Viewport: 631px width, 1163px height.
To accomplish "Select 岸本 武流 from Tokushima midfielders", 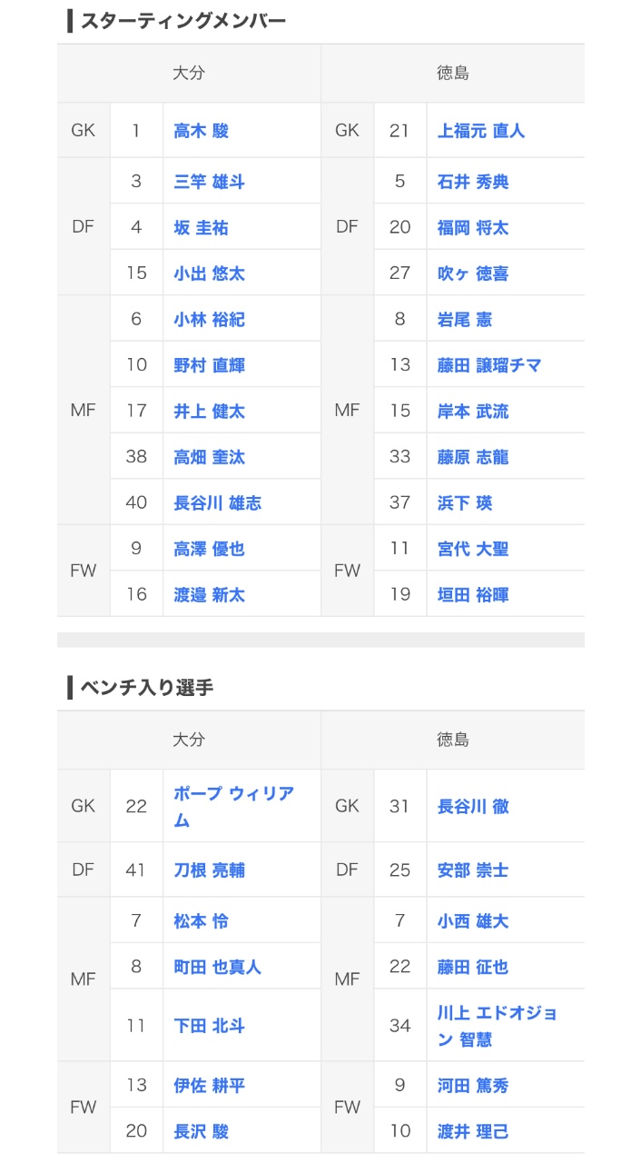I will point(473,412).
